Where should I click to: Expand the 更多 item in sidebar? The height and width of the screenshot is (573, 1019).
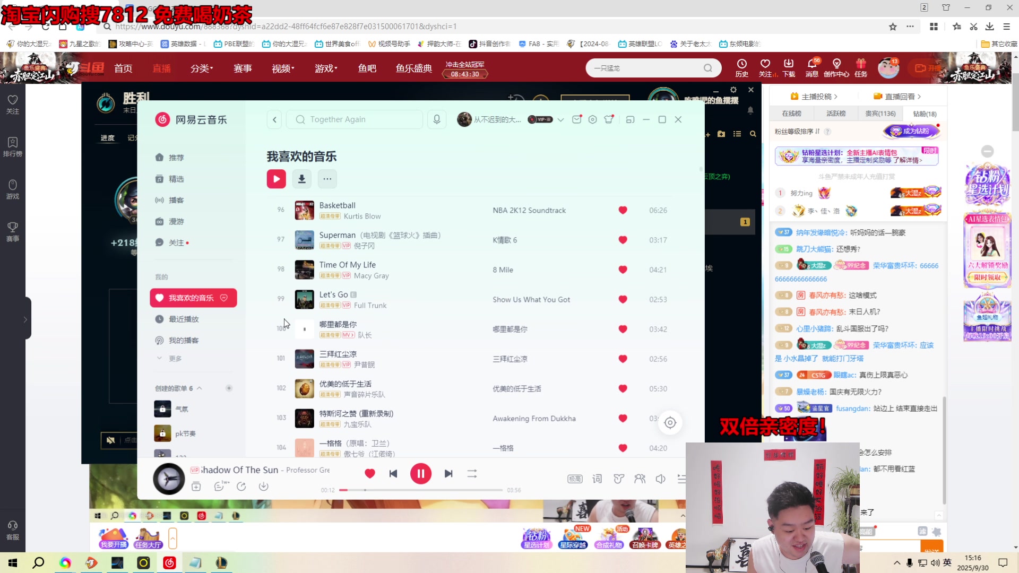(x=175, y=359)
